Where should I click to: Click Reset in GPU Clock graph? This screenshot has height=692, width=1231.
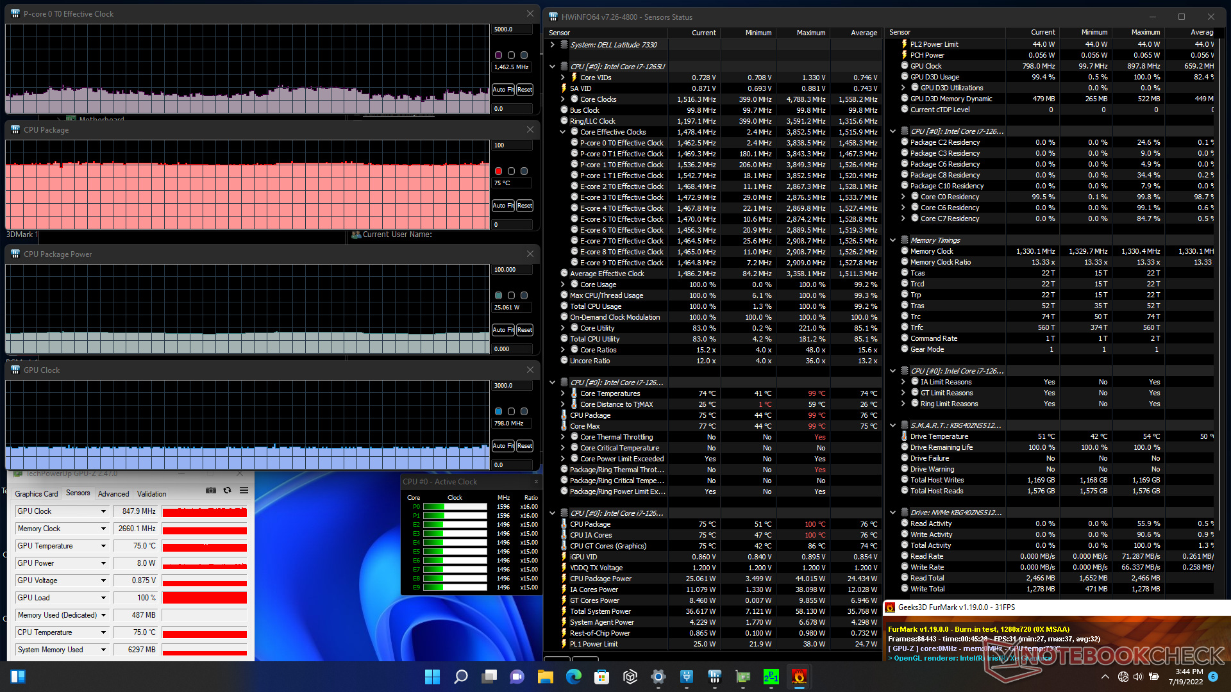click(524, 446)
